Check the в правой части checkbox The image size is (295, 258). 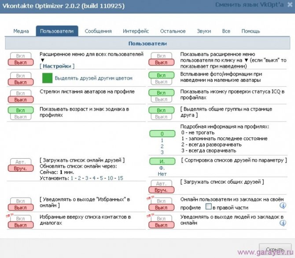[208, 206]
